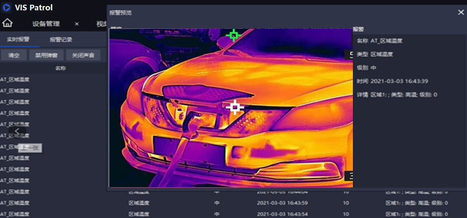
Task: Switch to the 实时报警 tab
Action: [x=18, y=39]
